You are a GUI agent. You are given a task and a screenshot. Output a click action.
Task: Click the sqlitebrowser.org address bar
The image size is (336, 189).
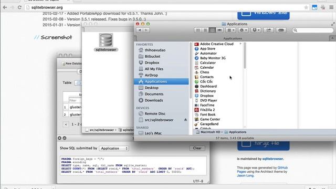pos(167,7)
